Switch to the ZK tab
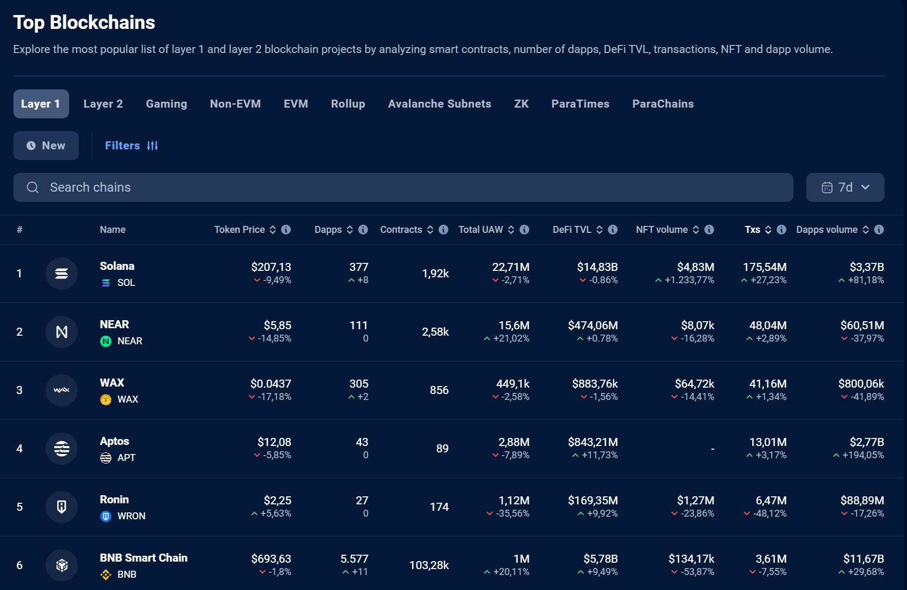Viewport: 907px width, 590px height. click(521, 104)
